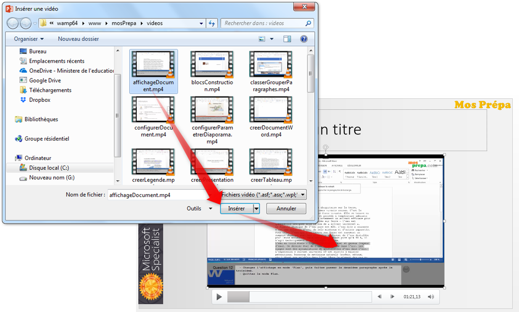Click the rotation handle above the video
Viewport: 519px width, 312px height.
(326, 148)
